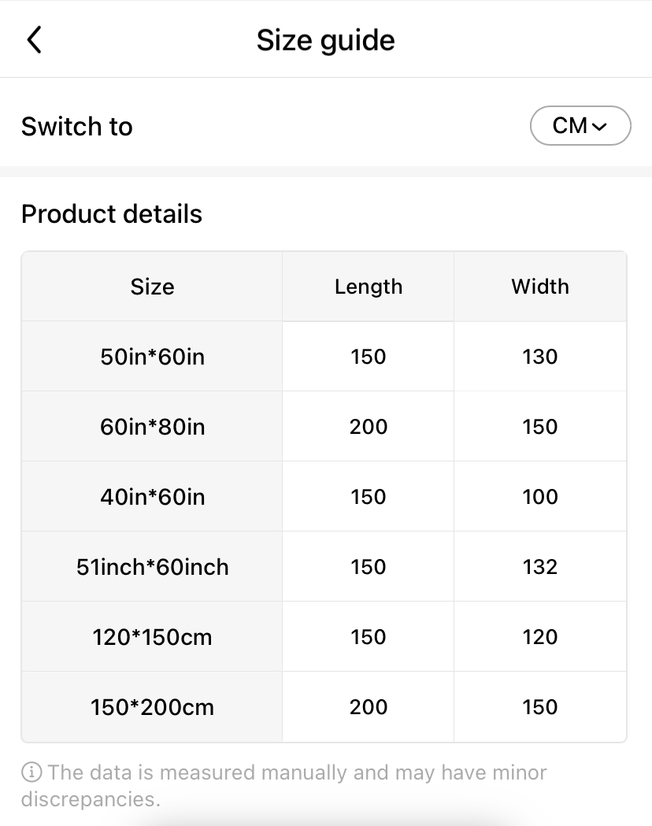Tap the 120*150cm size row
Screen dimensions: 652x826
coord(152,637)
